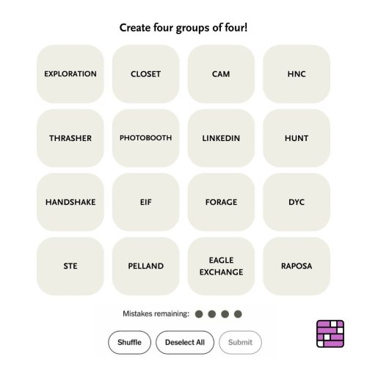Select the HANDSHAKE tile
Viewport: 367px width, 367px height.
(x=70, y=202)
